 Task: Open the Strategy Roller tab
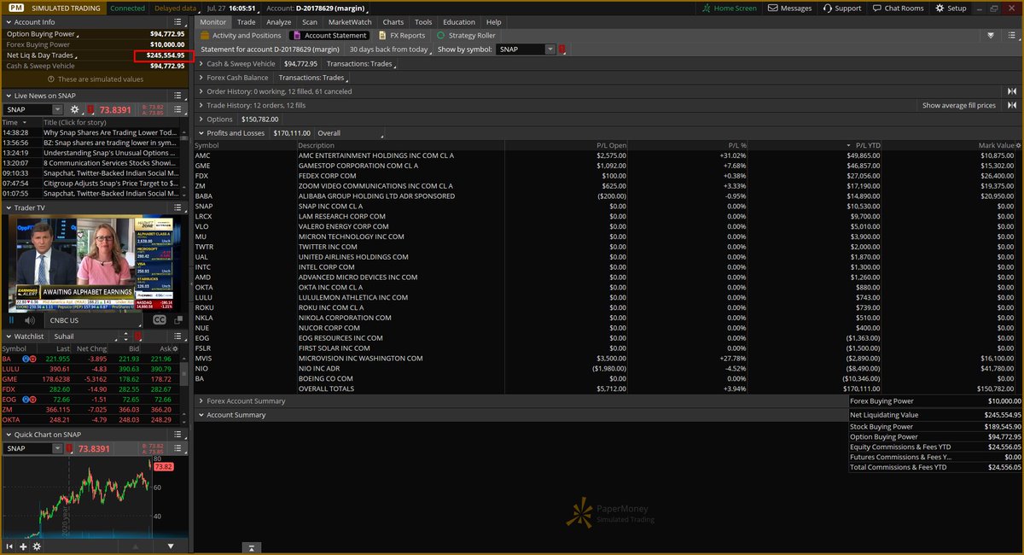tap(466, 36)
